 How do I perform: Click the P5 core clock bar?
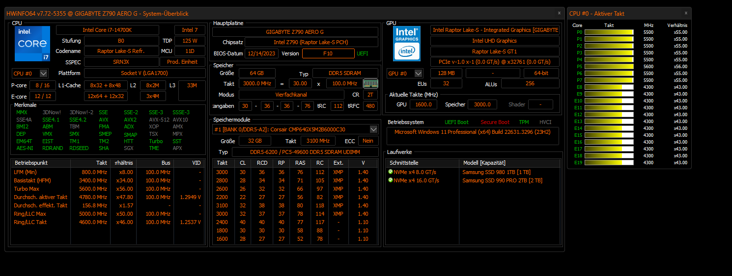pos(609,67)
